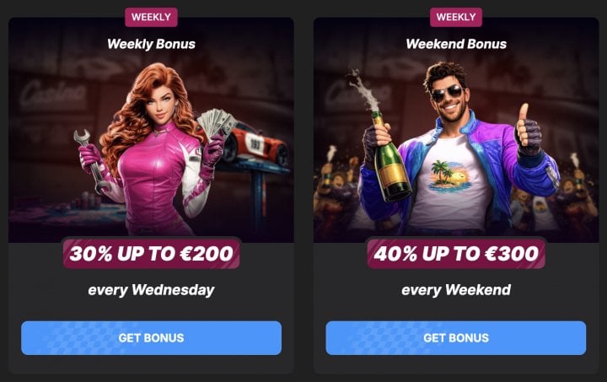Image resolution: width=607 pixels, height=382 pixels.
Task: Click the 40% UP TO €300 banner
Action: (456, 254)
